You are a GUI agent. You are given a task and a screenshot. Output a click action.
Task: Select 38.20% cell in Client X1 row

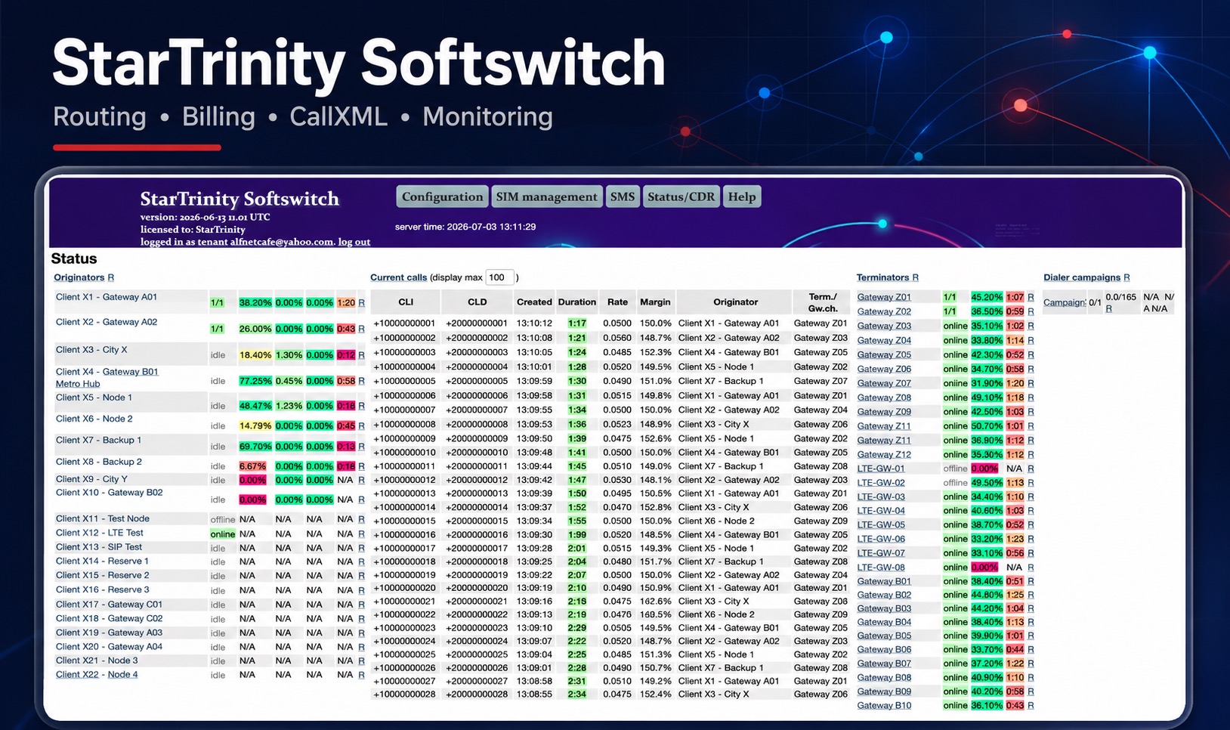[x=255, y=302]
